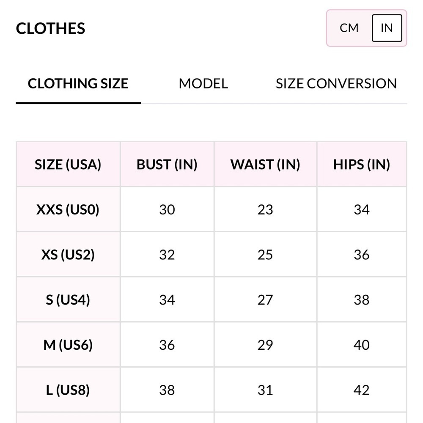Click bust value 30 for XXS
Viewport: 423px width, 423px height.
point(167,209)
